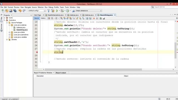Open the Navigate menu

click(x=28, y=7)
